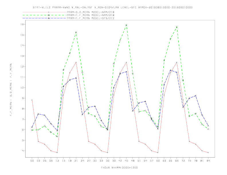Click y-axis tick label 10
227x175 pixels.
tap(22, 88)
